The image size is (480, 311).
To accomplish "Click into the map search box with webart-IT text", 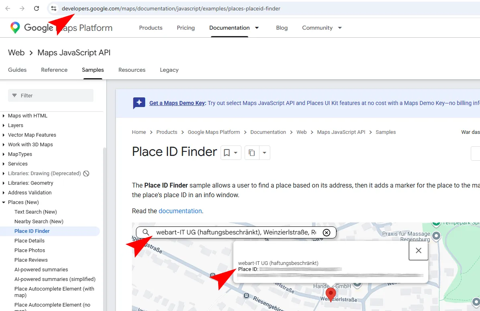I will click(x=236, y=232).
